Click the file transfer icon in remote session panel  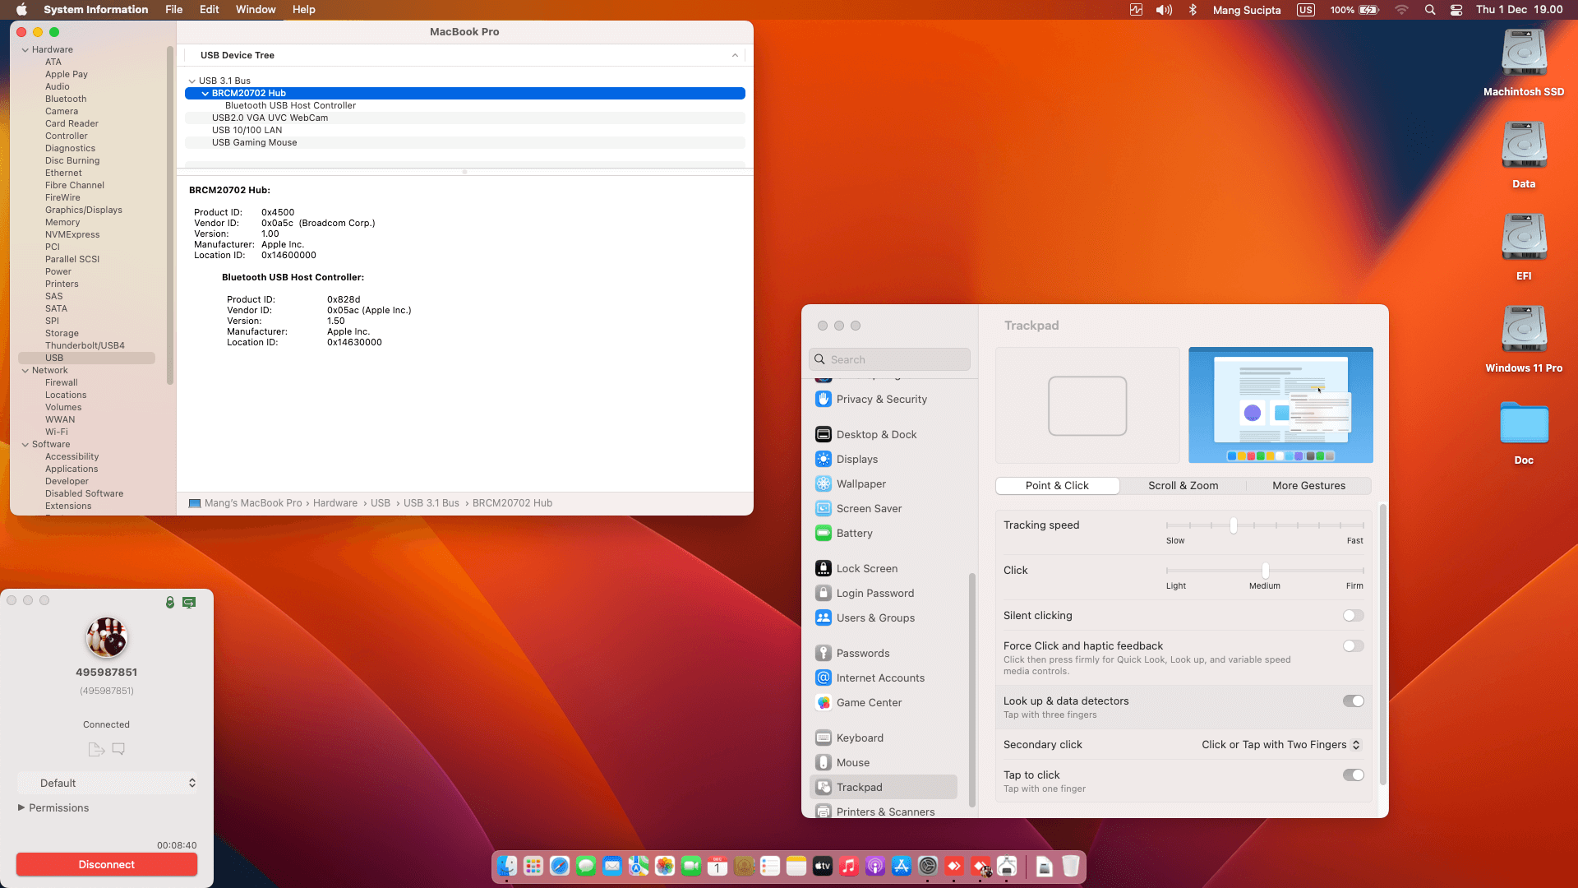[96, 749]
